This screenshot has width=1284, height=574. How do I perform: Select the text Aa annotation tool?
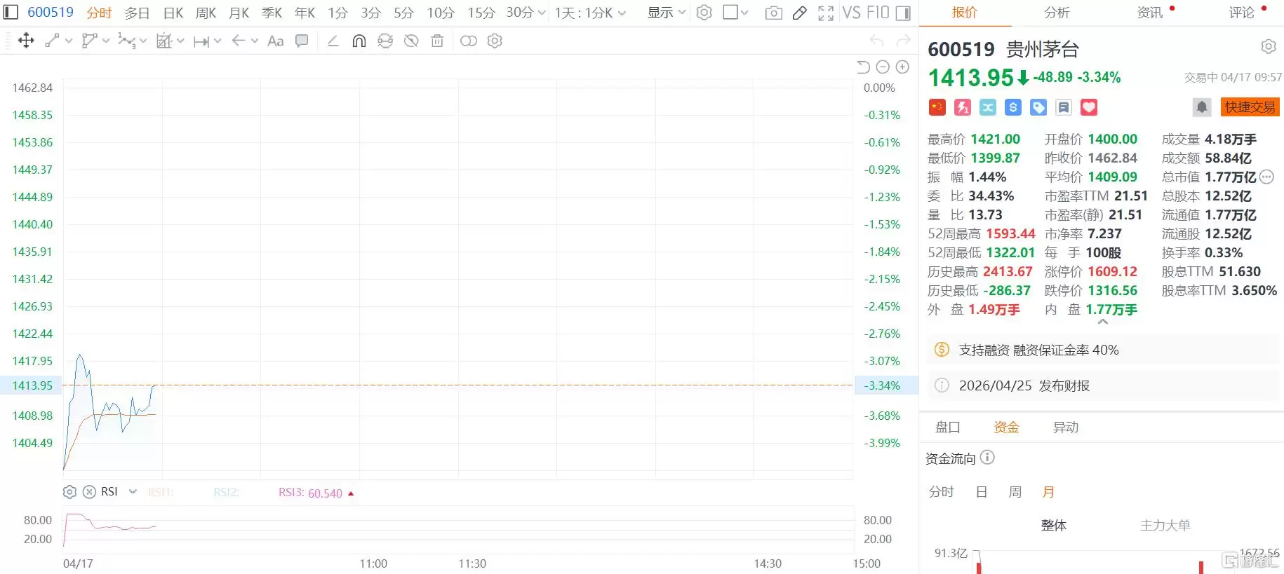[x=276, y=41]
